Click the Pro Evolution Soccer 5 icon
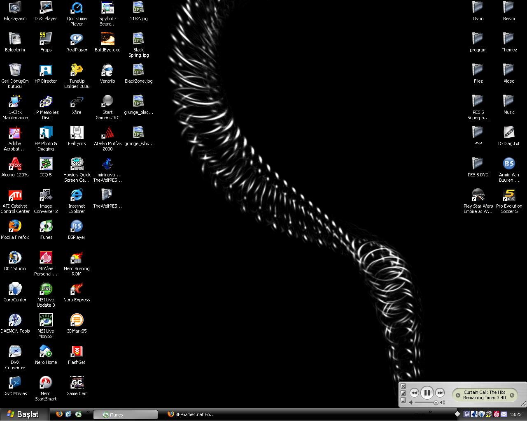This screenshot has height=421, width=527. tap(509, 195)
